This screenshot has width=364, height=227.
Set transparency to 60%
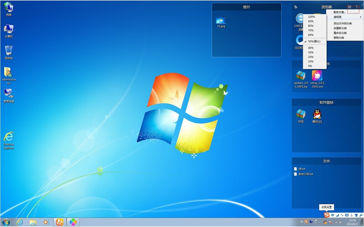pos(315,35)
